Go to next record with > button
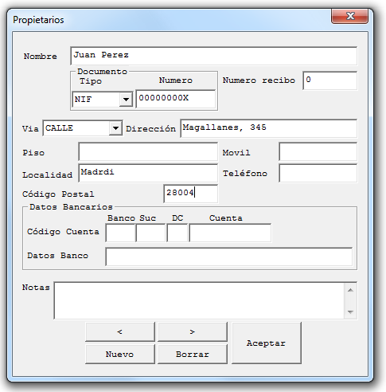Viewport: 386px width, 392px height. click(193, 331)
